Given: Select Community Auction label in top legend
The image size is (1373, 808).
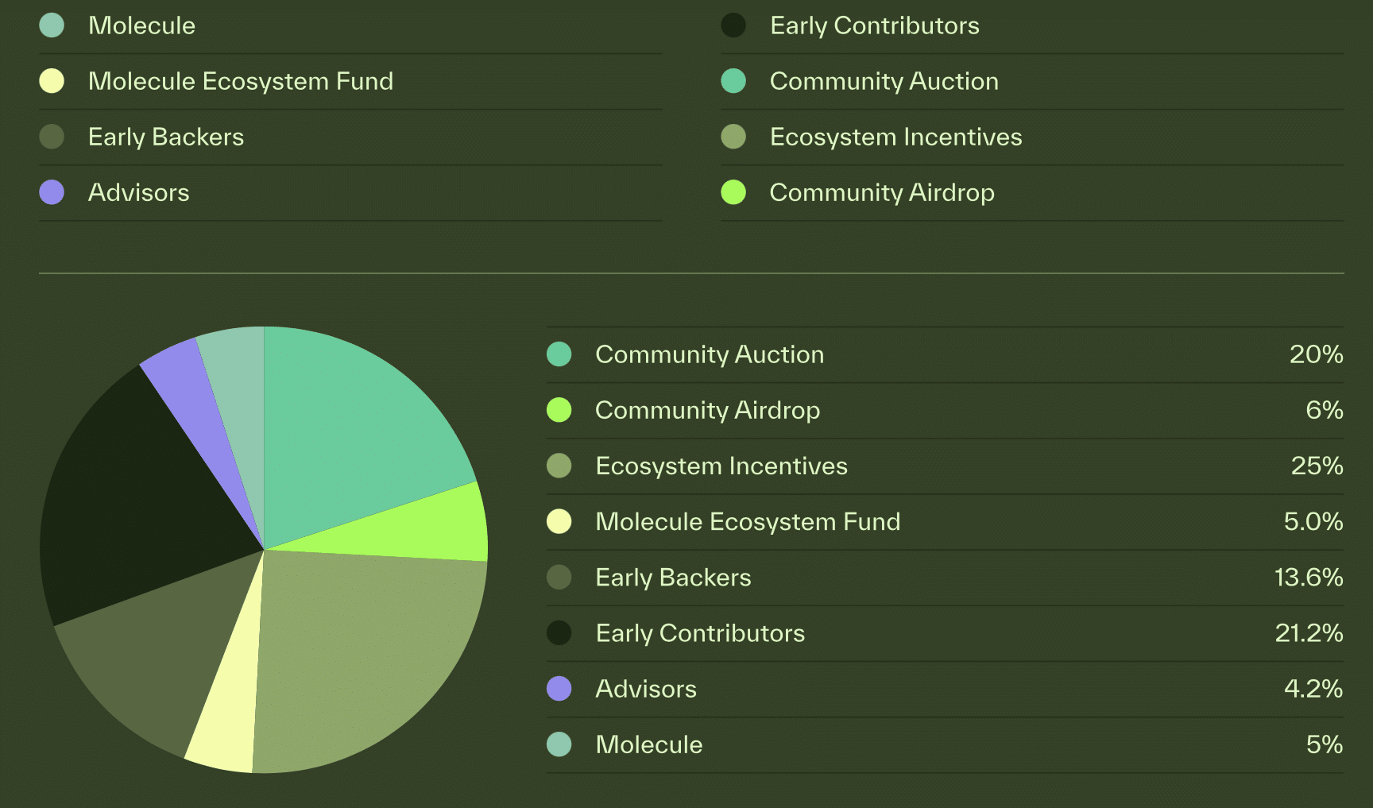Looking at the screenshot, I should pos(884,81).
